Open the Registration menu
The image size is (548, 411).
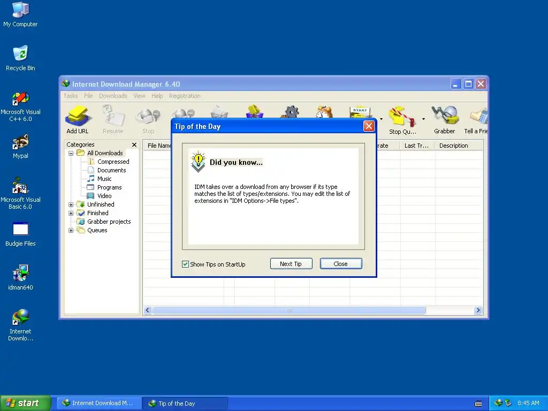[185, 96]
